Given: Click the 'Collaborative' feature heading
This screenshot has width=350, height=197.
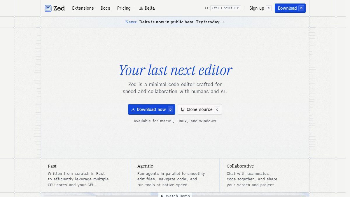Looking at the screenshot, I should [x=240, y=166].
